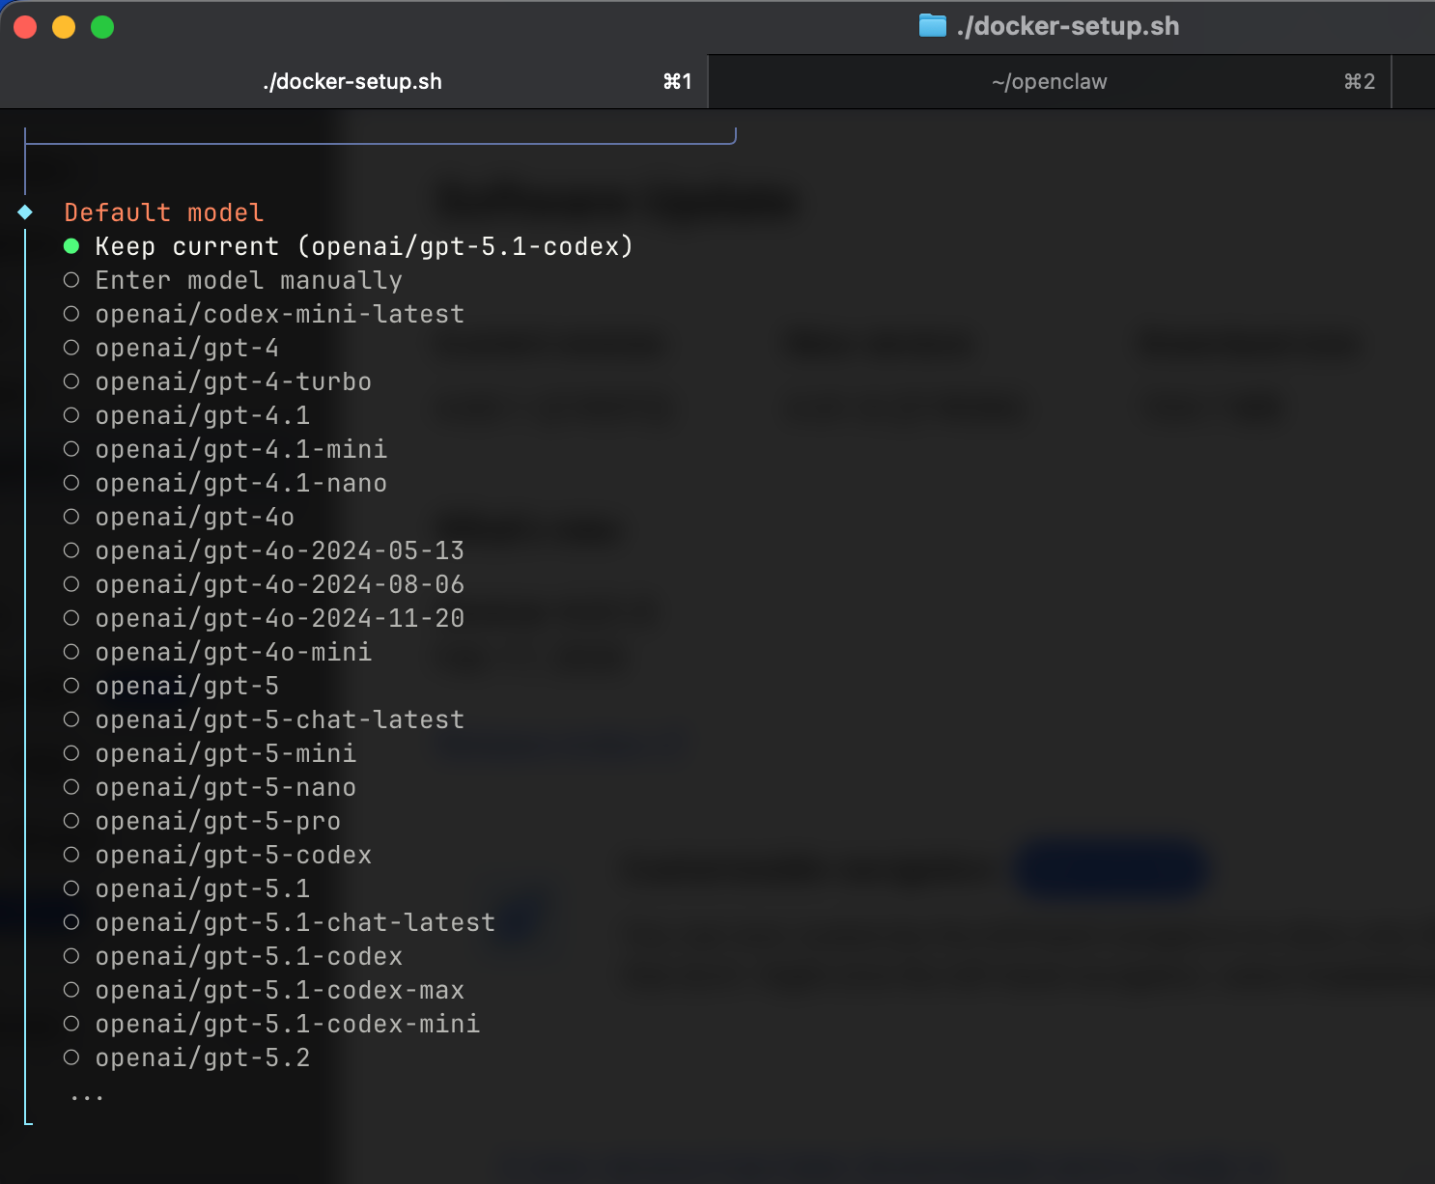This screenshot has height=1184, width=1435.
Task: Click the folder icon in title bar
Action: coord(932,26)
